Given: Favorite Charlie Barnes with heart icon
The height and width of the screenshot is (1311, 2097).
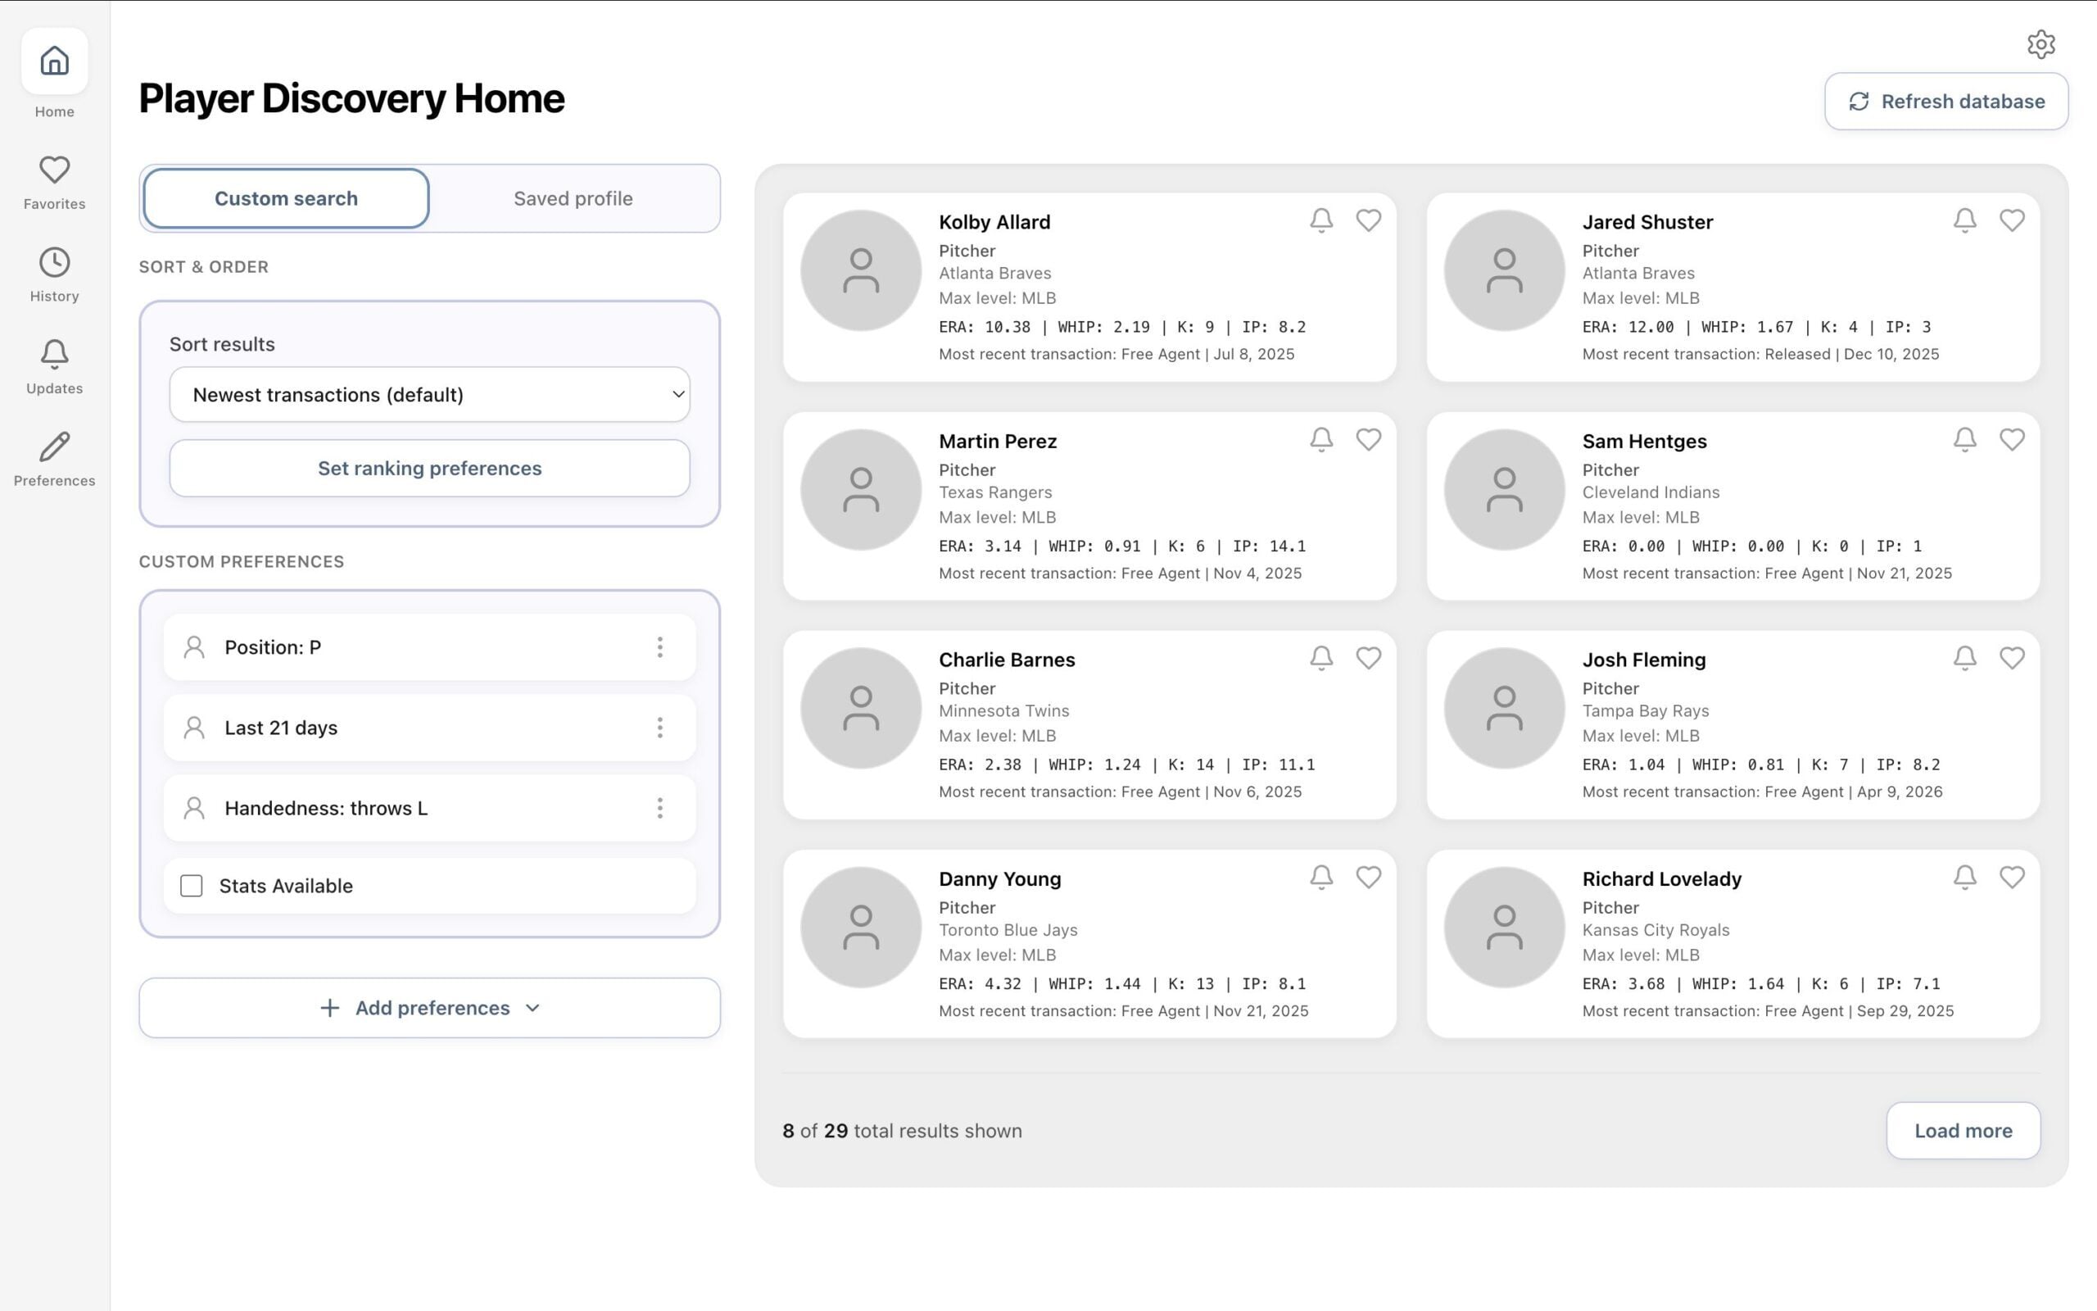Looking at the screenshot, I should pos(1368,658).
